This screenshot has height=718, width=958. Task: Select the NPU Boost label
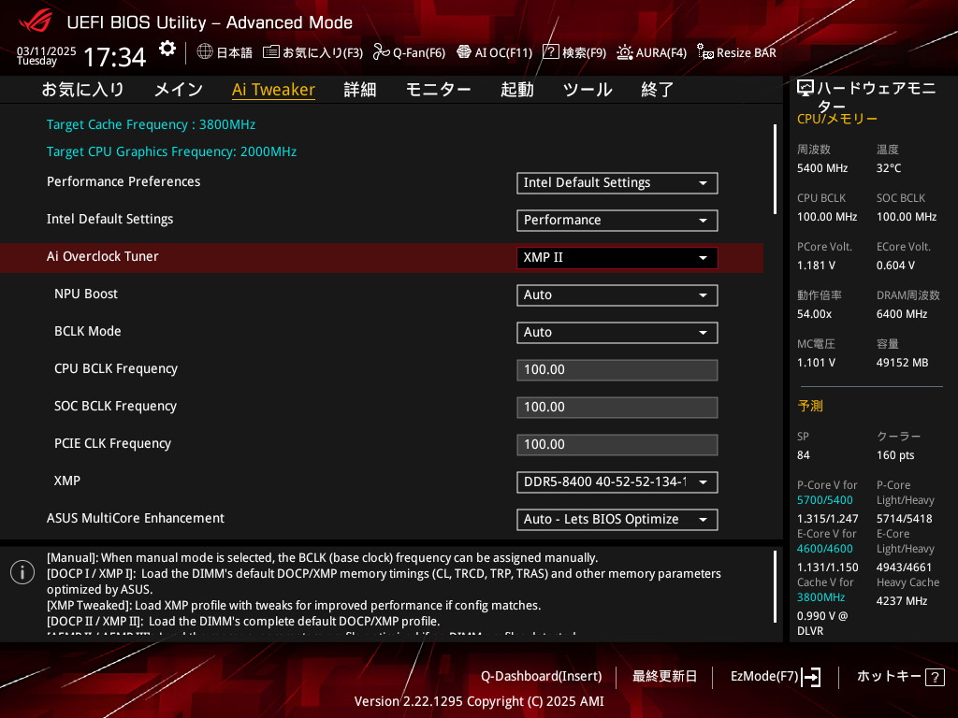[x=85, y=294]
